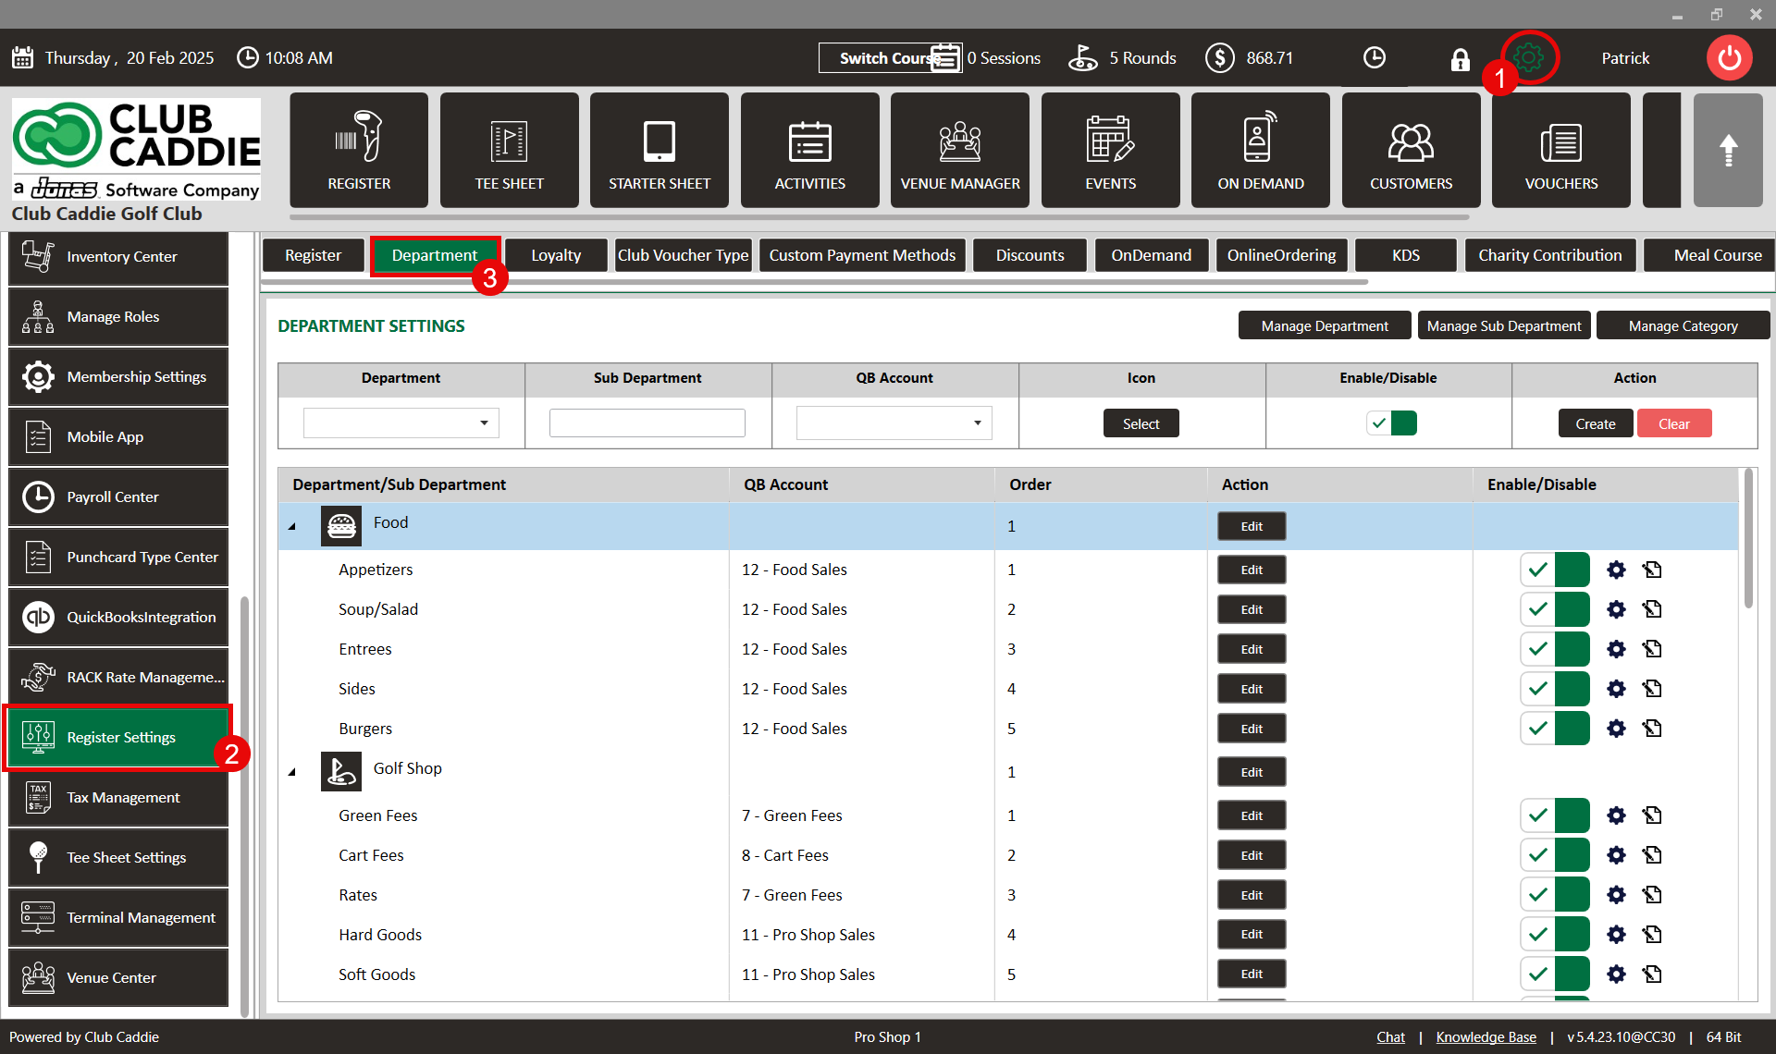Open the Vouchers module
The image size is (1776, 1054).
coord(1561,150)
